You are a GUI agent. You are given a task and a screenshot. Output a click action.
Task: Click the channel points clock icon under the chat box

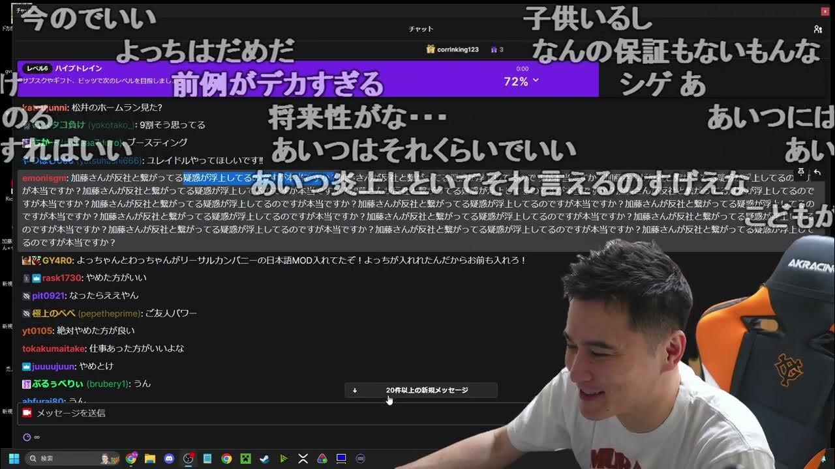tap(27, 437)
